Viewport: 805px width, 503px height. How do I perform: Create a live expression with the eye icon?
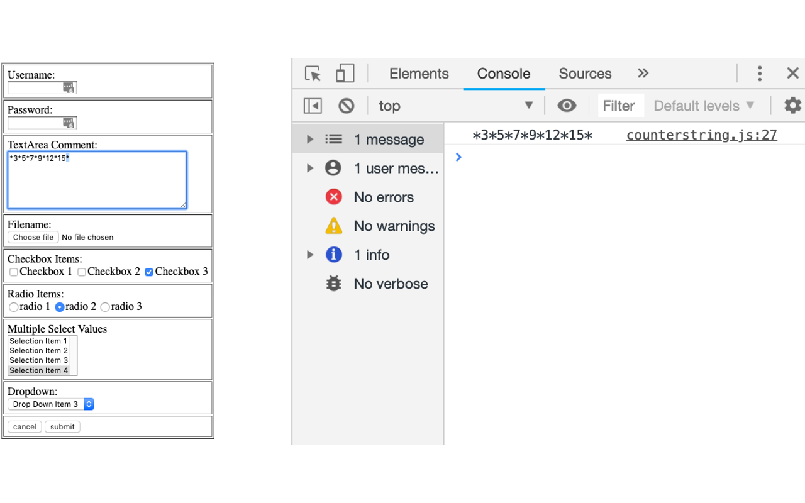567,106
